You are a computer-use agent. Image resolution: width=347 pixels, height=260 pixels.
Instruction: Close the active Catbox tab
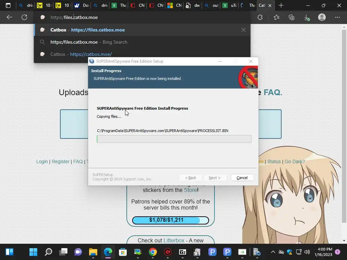coord(270,5)
